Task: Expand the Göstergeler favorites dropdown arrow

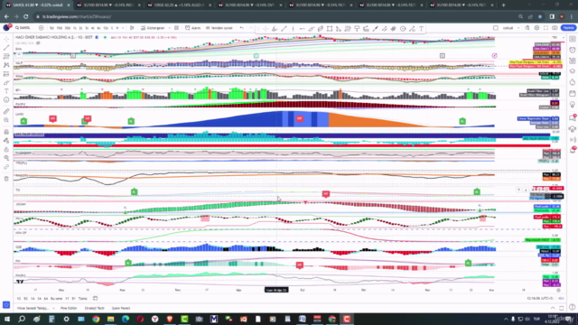Action: 169,28
